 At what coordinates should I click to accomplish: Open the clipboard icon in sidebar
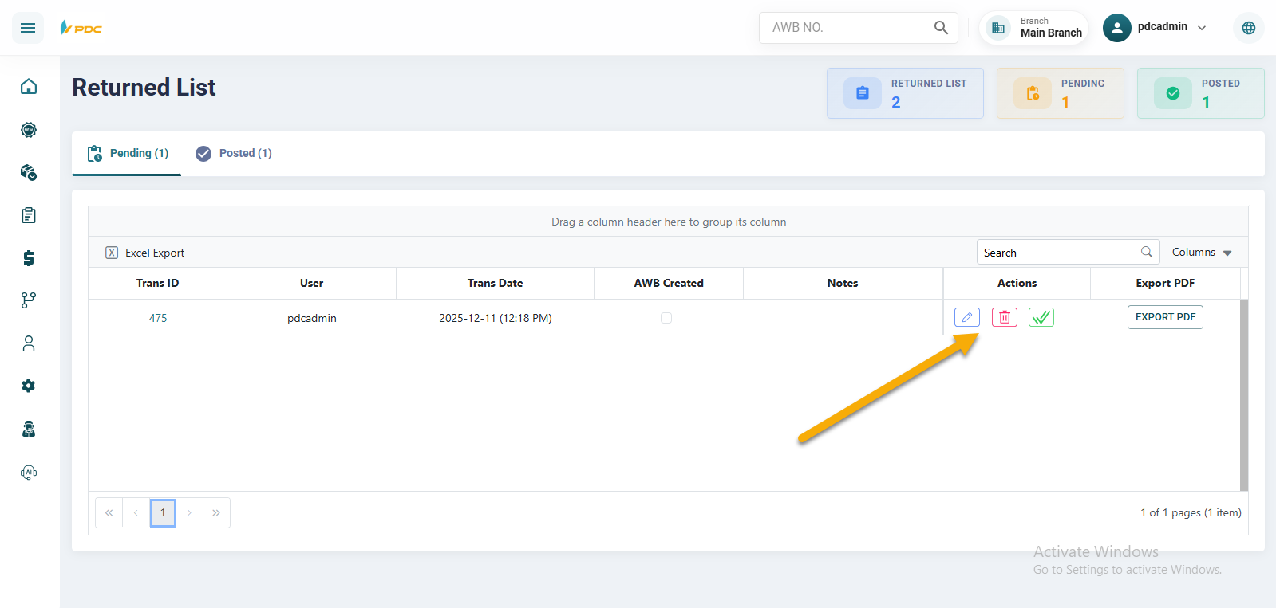pos(29,215)
